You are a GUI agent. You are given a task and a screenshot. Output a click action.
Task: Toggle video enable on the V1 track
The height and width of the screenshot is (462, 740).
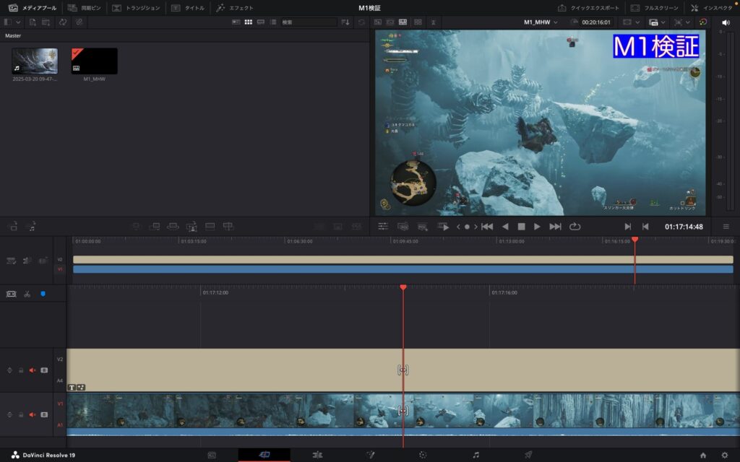(44, 415)
